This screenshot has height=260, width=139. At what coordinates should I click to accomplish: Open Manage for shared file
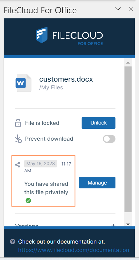97,183
